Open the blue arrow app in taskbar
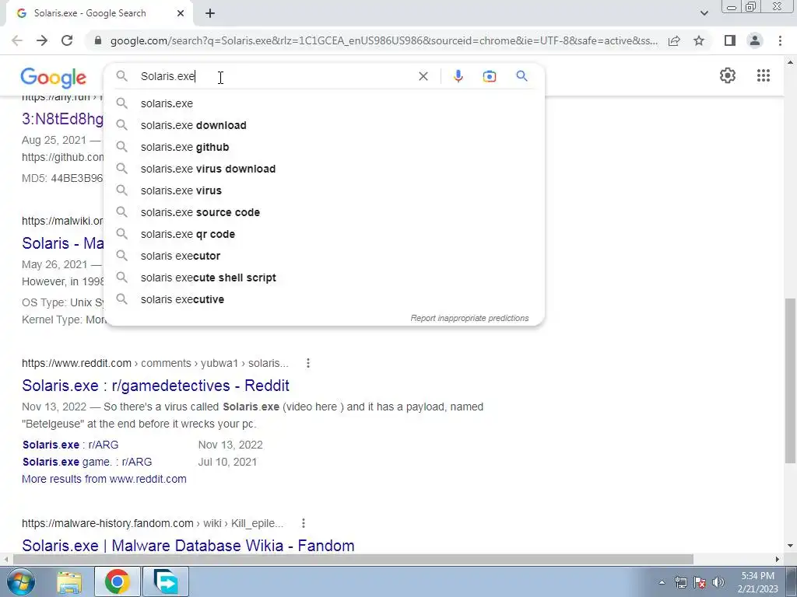The image size is (797, 597). 166,581
